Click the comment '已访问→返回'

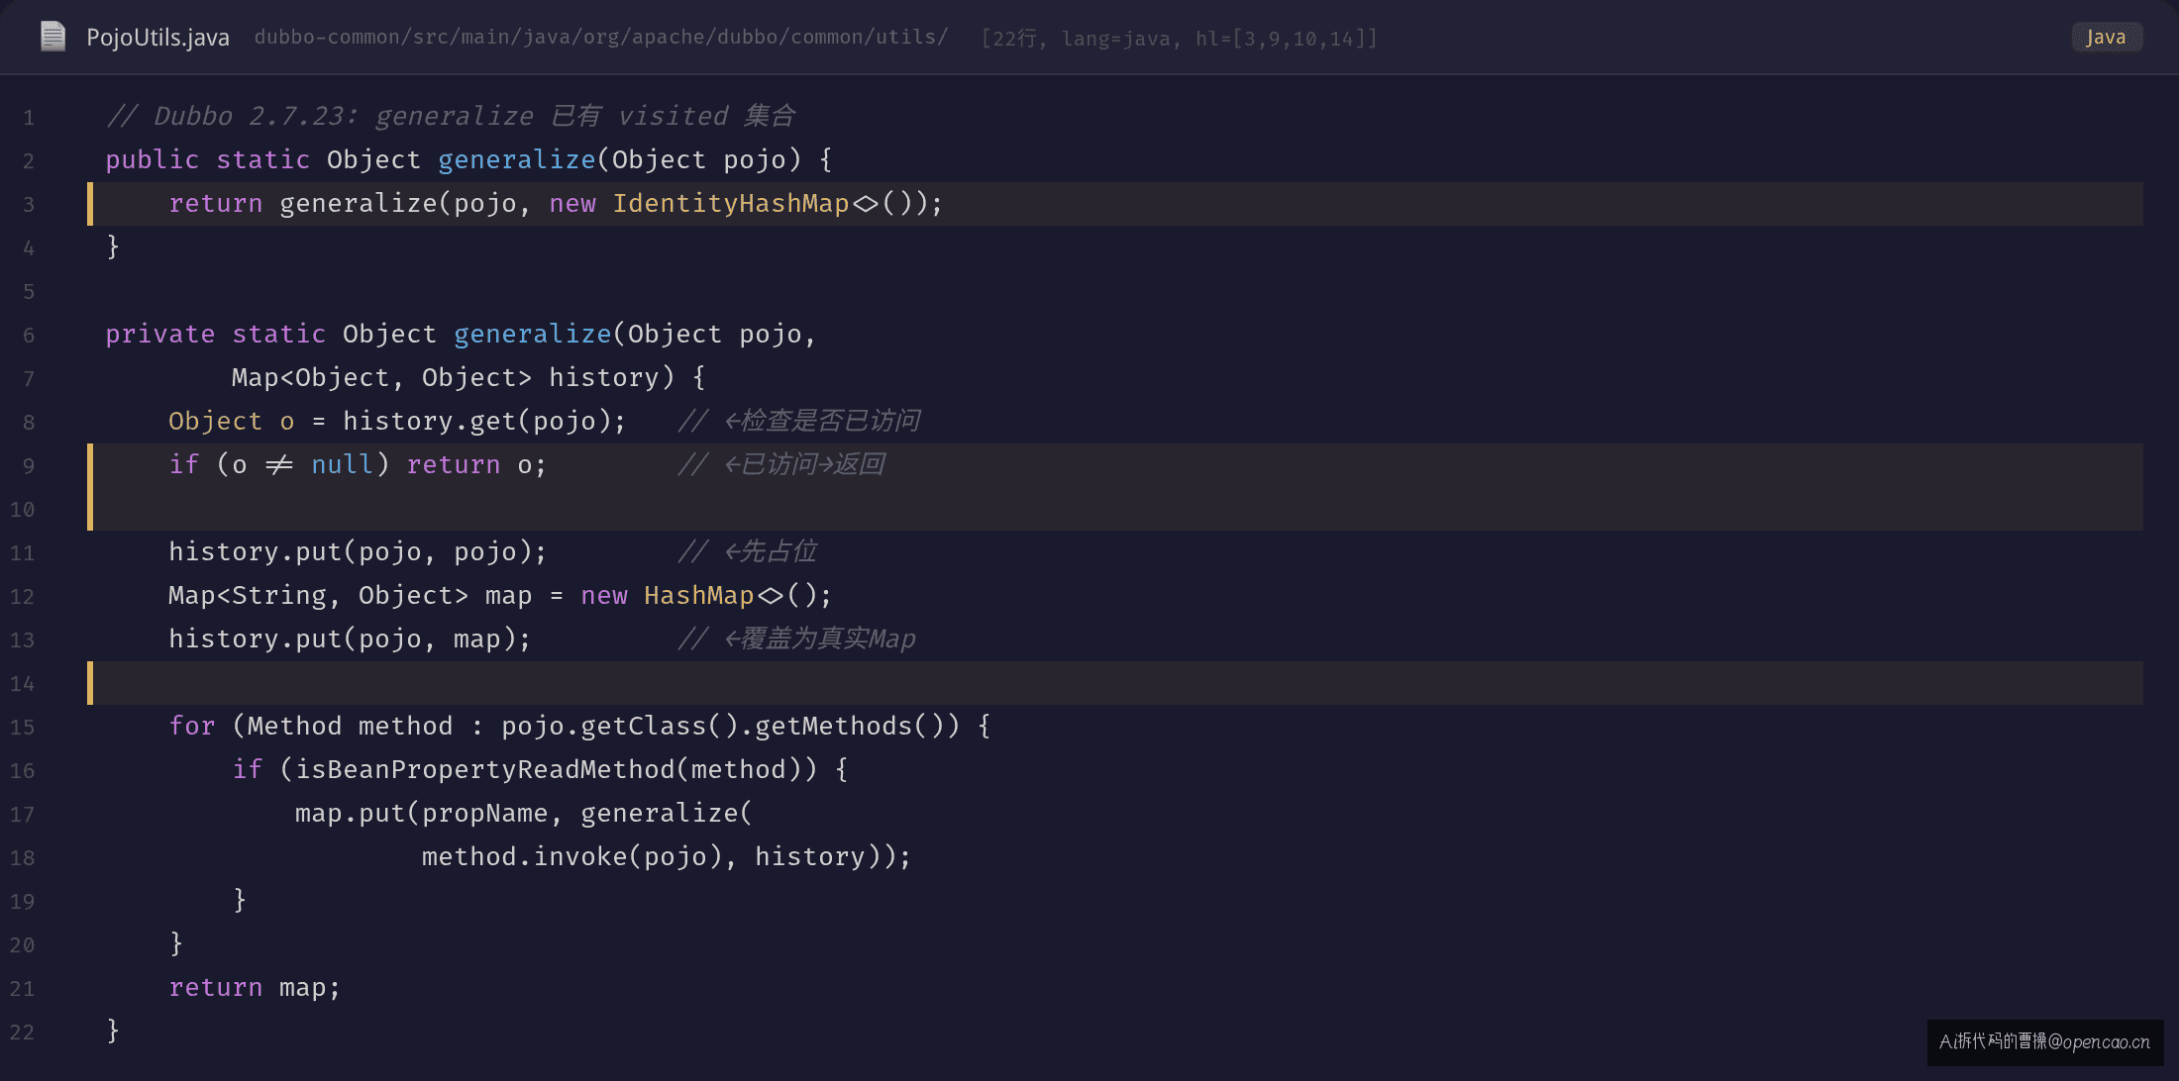812,464
